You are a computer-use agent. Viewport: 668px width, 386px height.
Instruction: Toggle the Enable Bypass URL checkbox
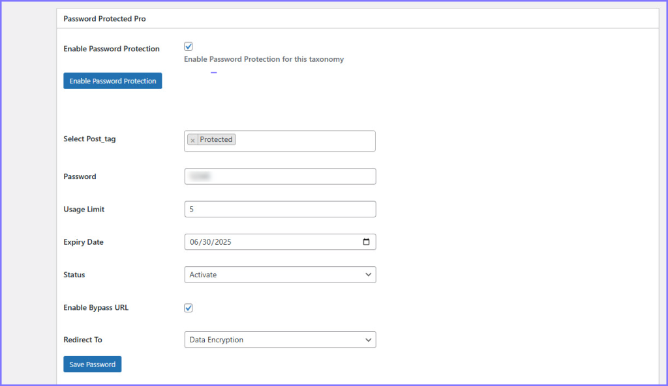tap(189, 308)
